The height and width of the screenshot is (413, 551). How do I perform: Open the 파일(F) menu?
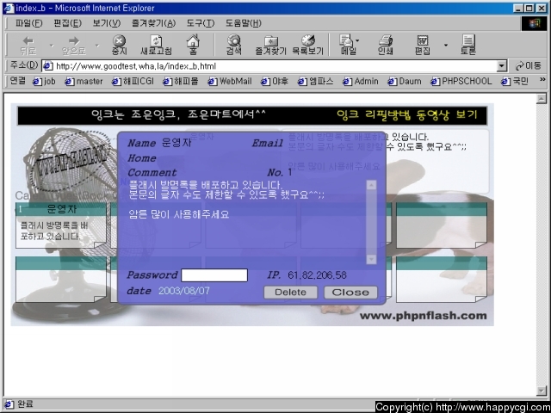28,23
